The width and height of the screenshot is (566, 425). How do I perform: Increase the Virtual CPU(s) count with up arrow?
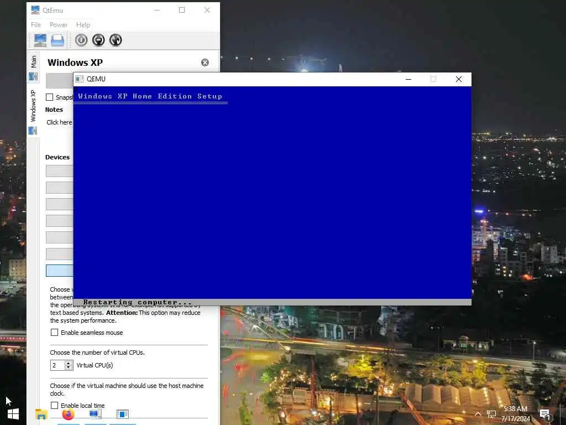click(69, 363)
